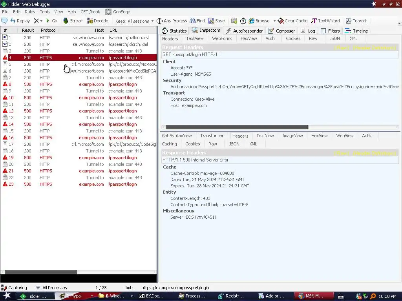Click Get SyntaxView tab
This screenshot has height=301, width=402.
[x=177, y=136]
